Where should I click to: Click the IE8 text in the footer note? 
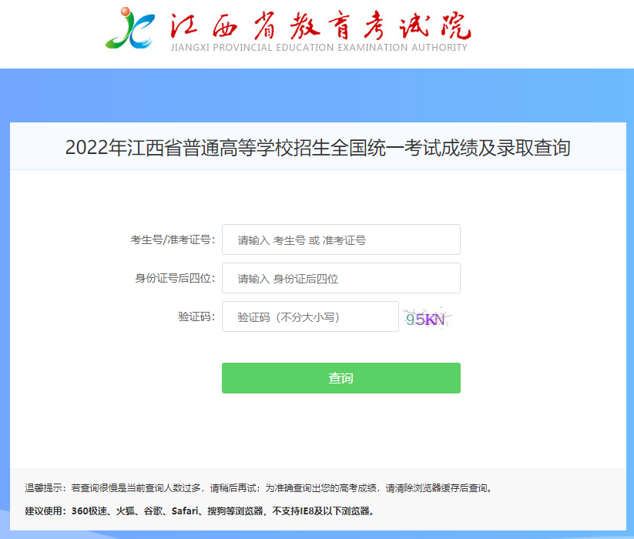pyautogui.click(x=307, y=511)
